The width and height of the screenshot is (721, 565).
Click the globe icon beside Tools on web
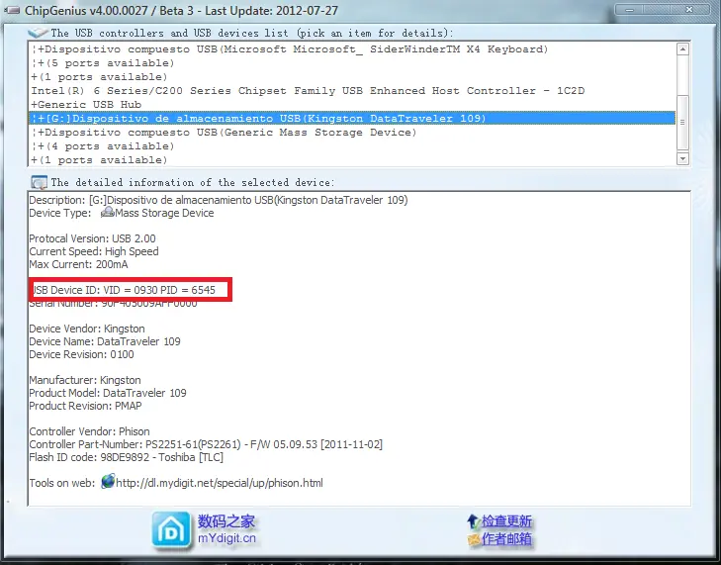[108, 482]
